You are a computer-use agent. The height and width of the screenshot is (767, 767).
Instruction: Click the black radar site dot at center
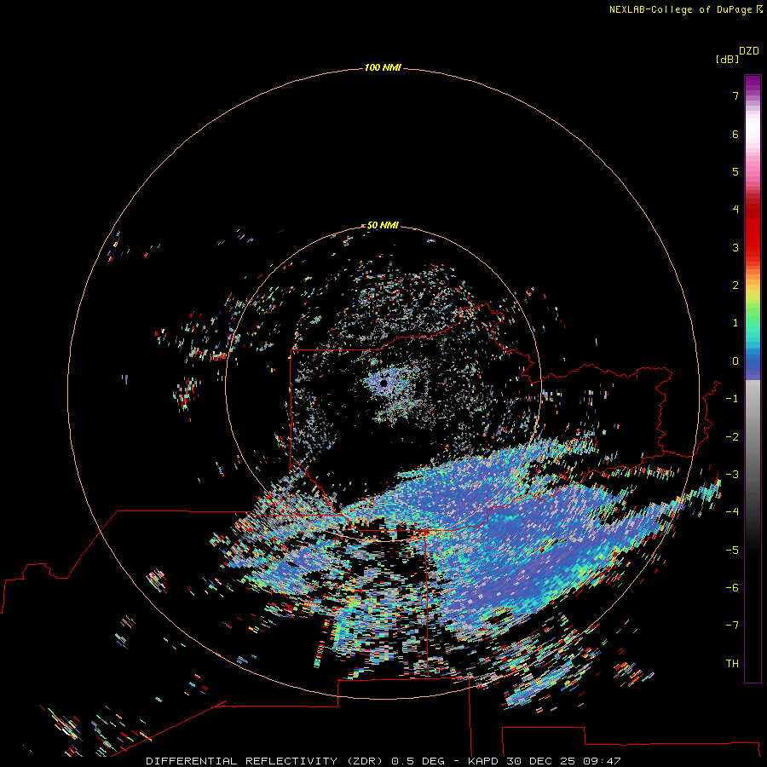coord(383,383)
